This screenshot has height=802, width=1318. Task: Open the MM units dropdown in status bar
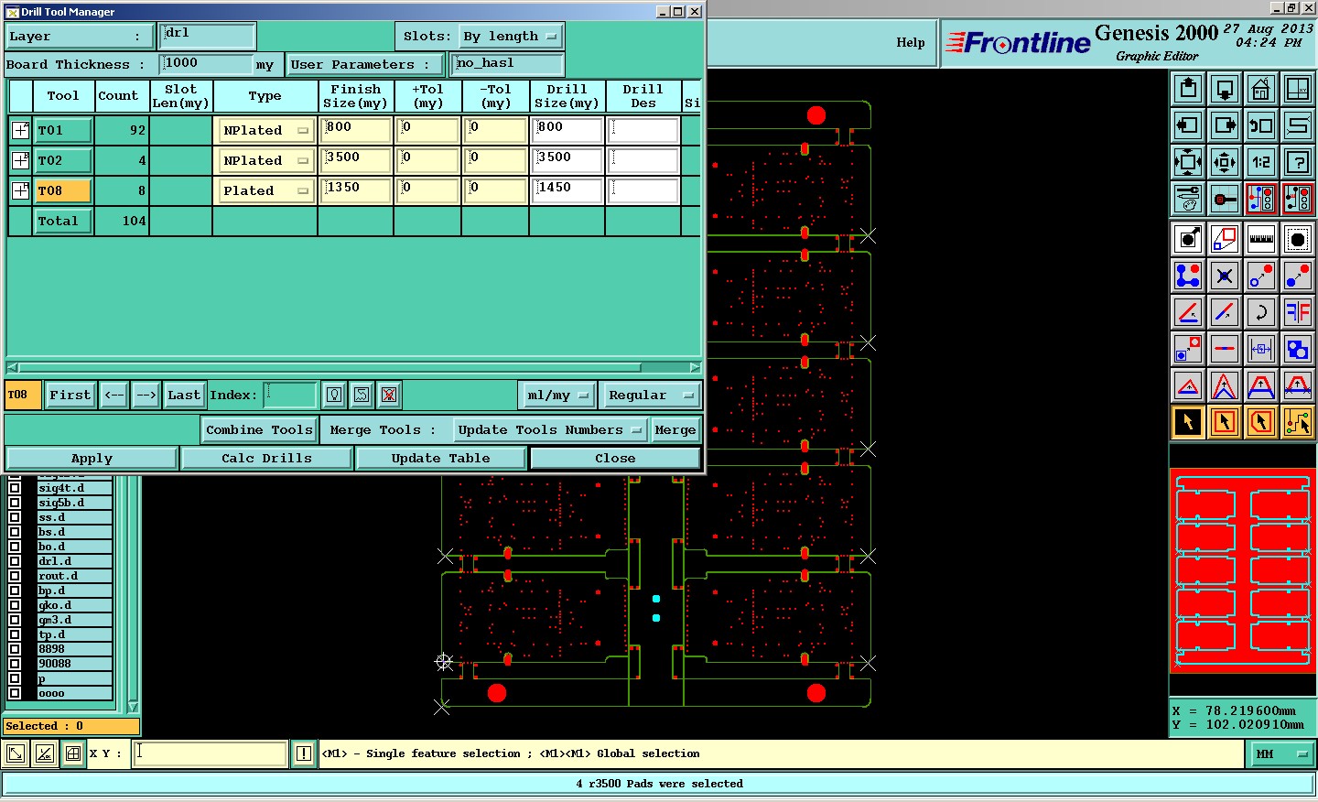[1281, 754]
